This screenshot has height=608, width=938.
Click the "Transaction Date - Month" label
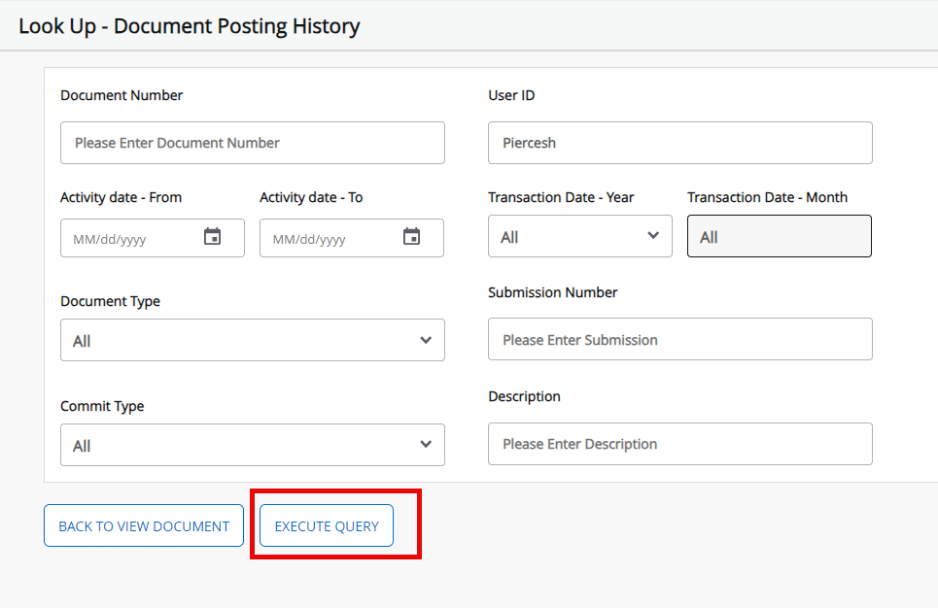(767, 197)
